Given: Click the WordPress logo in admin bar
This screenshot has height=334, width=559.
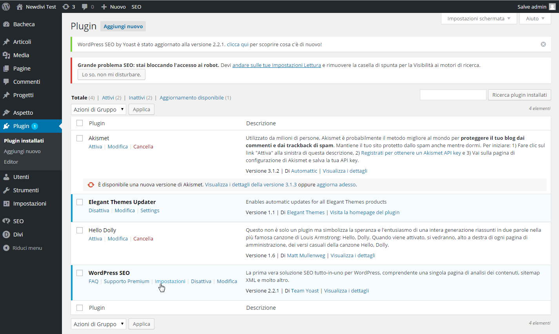Looking at the screenshot, I should coord(6,7).
